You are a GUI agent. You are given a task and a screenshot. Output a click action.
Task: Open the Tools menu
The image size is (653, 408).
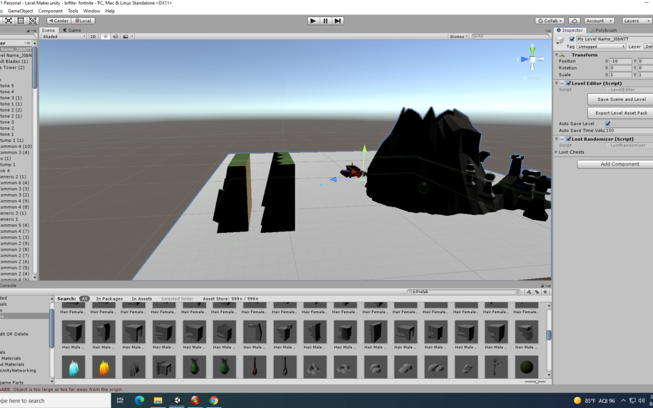[x=73, y=11]
